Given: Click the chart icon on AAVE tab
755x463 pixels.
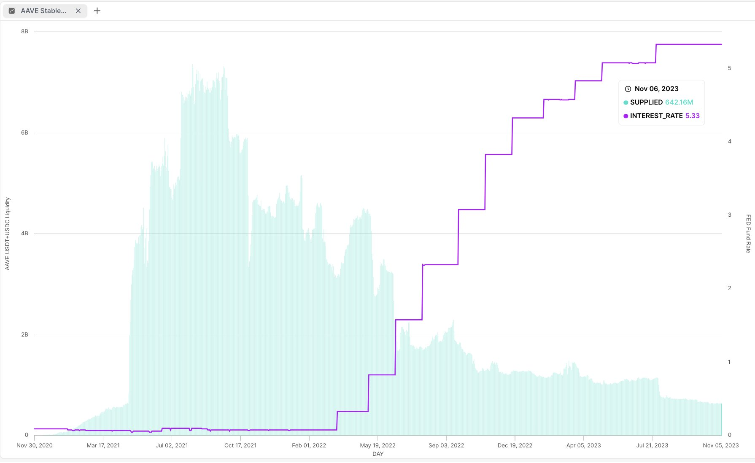Looking at the screenshot, I should pos(12,11).
